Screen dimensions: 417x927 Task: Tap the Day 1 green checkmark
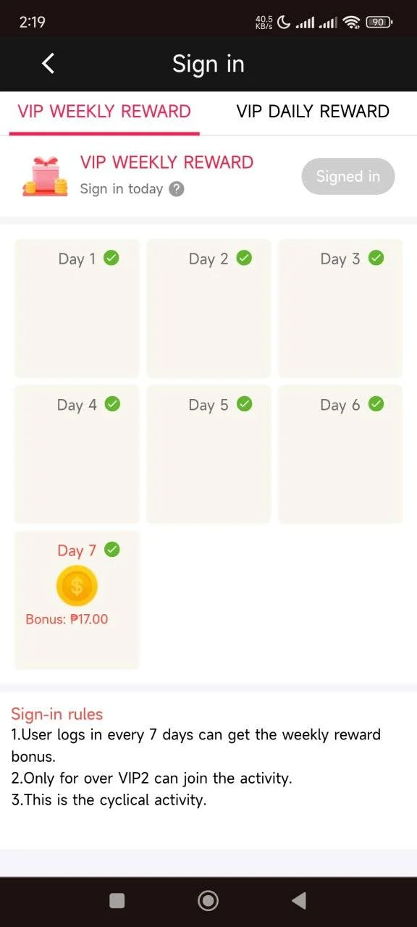click(x=111, y=258)
